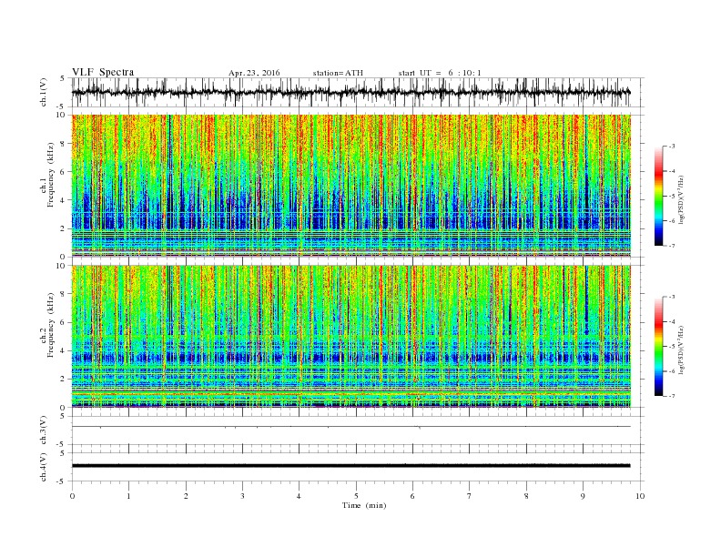Viewport: 721px width, 557px height.
Task: Click the time axis tick label "10"
Action: point(640,496)
